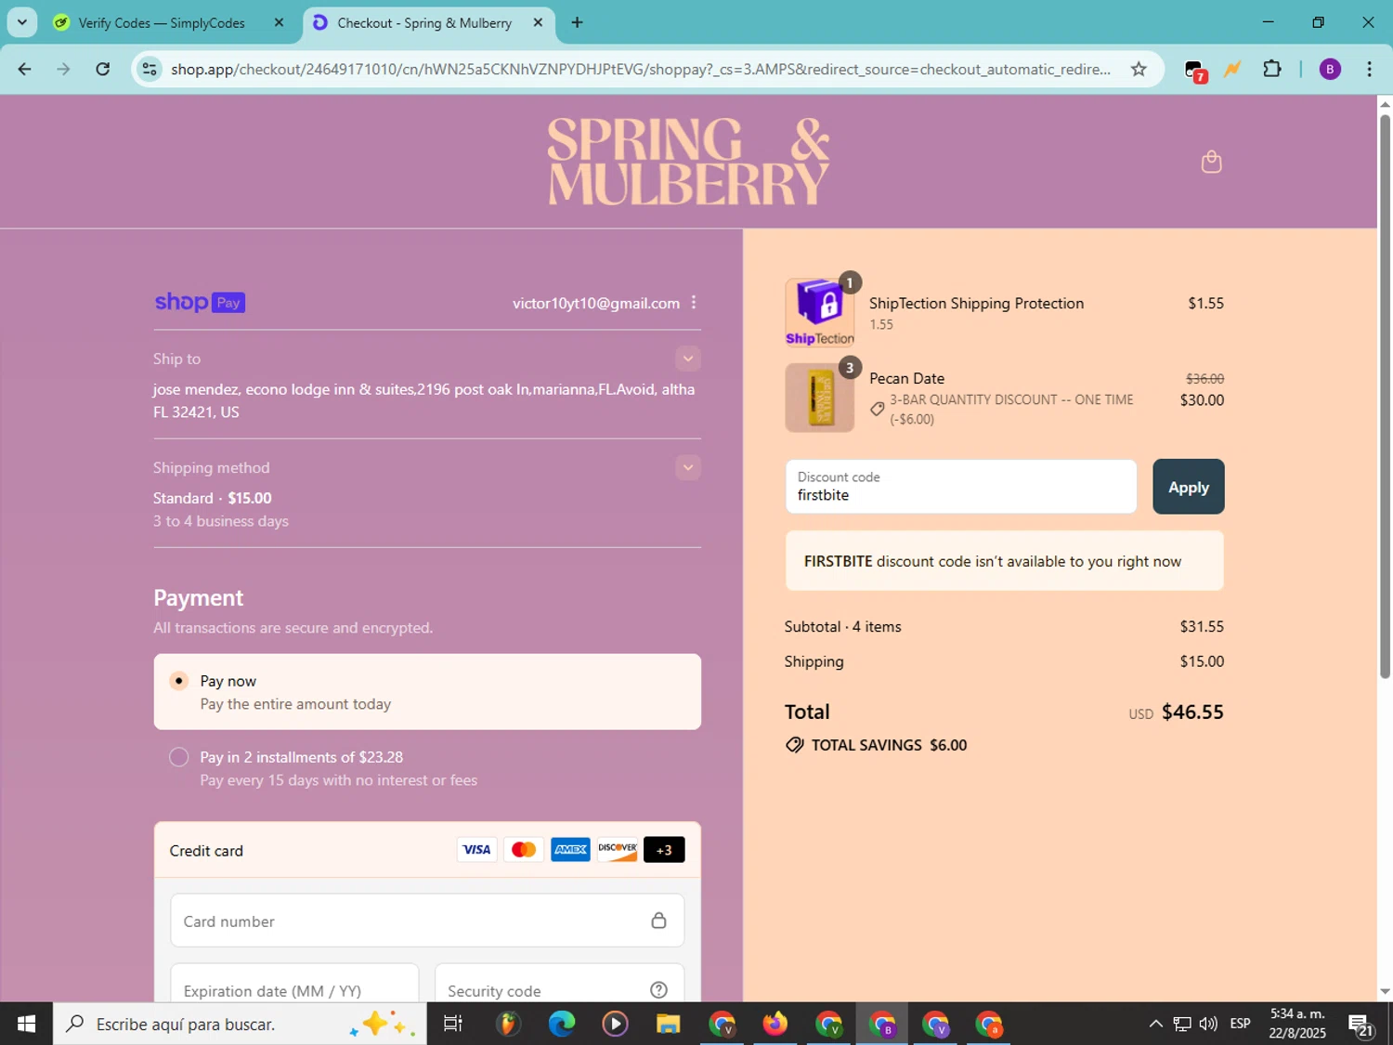Image resolution: width=1393 pixels, height=1045 pixels.
Task: Click the Discount code input field
Action: point(960,487)
